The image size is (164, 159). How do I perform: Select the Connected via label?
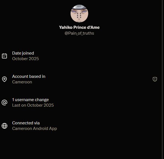pyautogui.click(x=26, y=123)
